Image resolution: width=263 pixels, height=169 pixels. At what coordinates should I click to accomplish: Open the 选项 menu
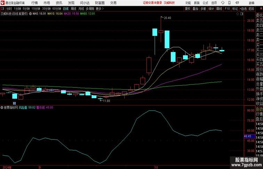(214, 3)
